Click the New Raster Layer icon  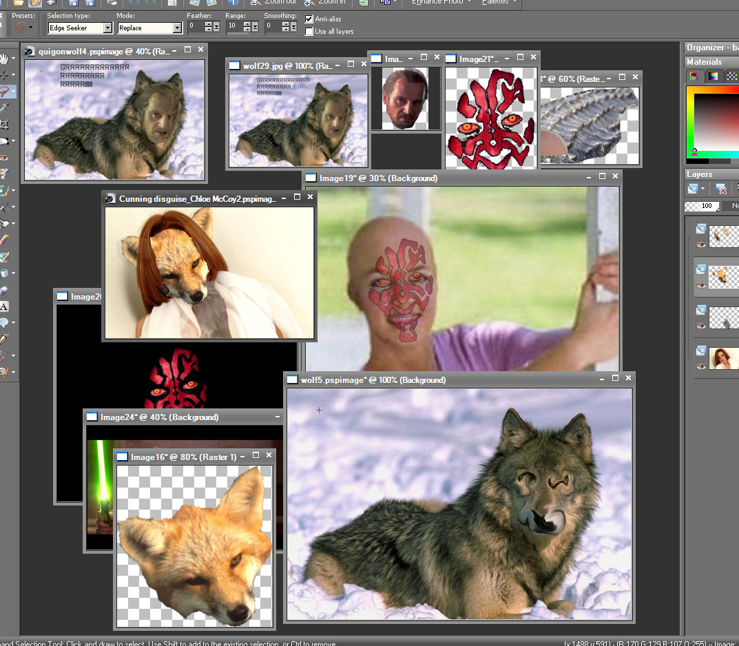693,189
